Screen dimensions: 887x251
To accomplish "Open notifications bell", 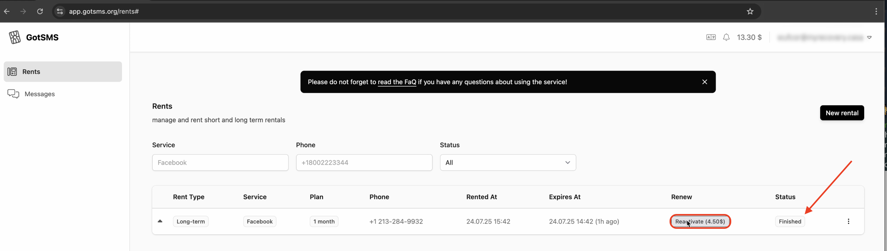I will (x=726, y=37).
